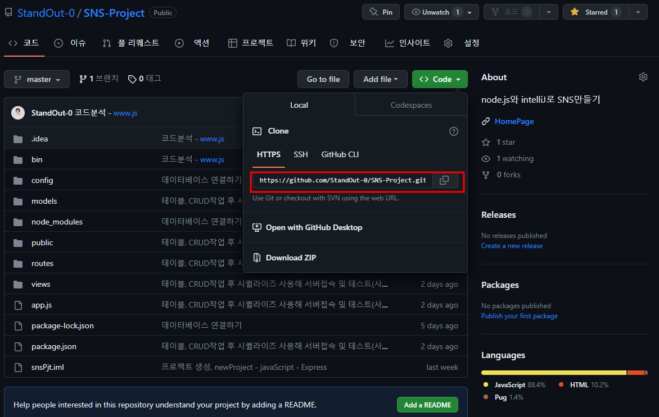
Task: Click the StandOut-0 owner link
Action: (46, 13)
